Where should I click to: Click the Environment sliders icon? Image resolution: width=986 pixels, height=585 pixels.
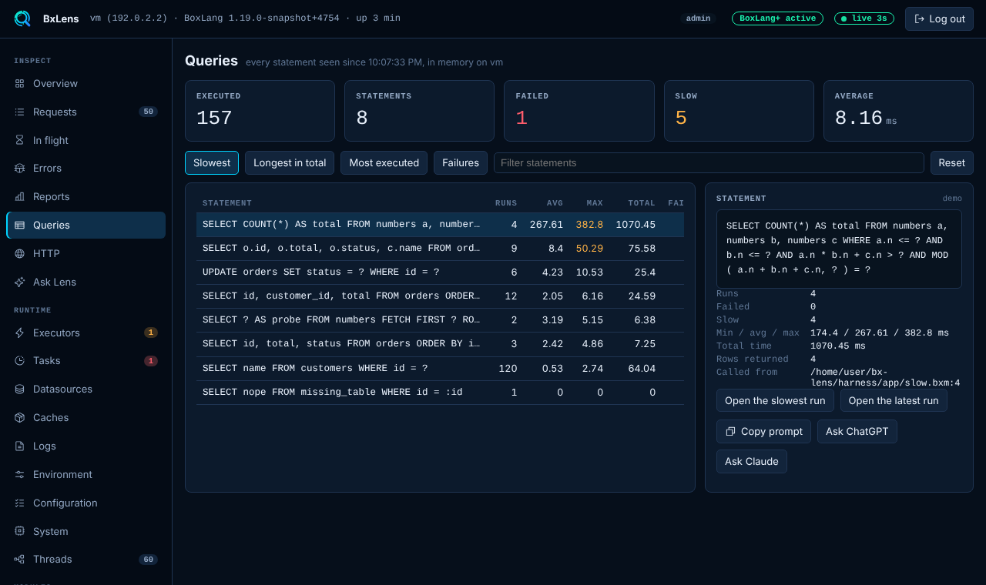coord(19,474)
